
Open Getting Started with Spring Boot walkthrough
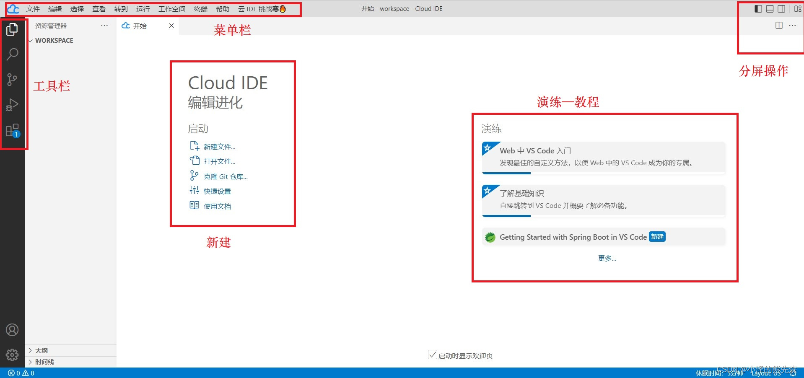604,237
